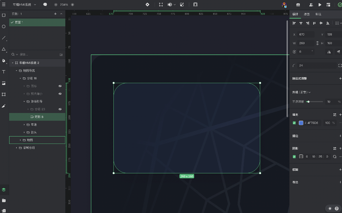Add a new page with plus button
Viewport: 342px width, 213px height.
[56, 14]
